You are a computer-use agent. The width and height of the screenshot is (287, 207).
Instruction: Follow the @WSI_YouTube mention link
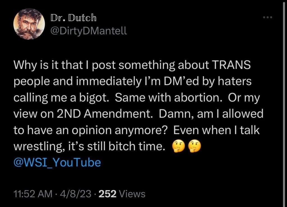tap(57, 162)
